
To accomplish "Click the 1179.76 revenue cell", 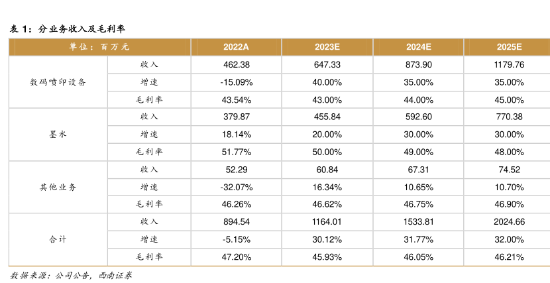I will click(510, 65).
